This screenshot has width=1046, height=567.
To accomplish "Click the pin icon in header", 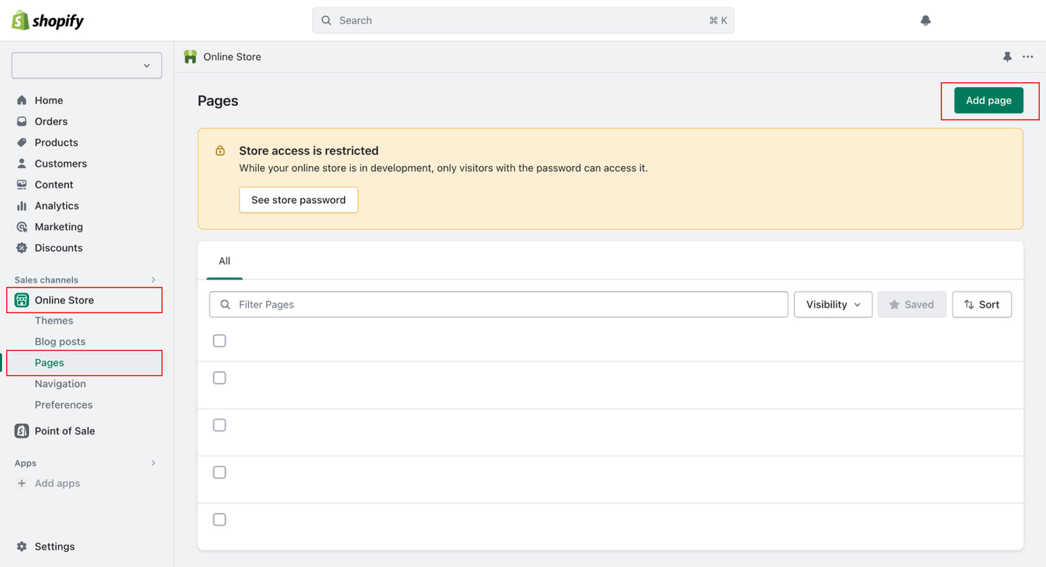I will (x=1007, y=57).
